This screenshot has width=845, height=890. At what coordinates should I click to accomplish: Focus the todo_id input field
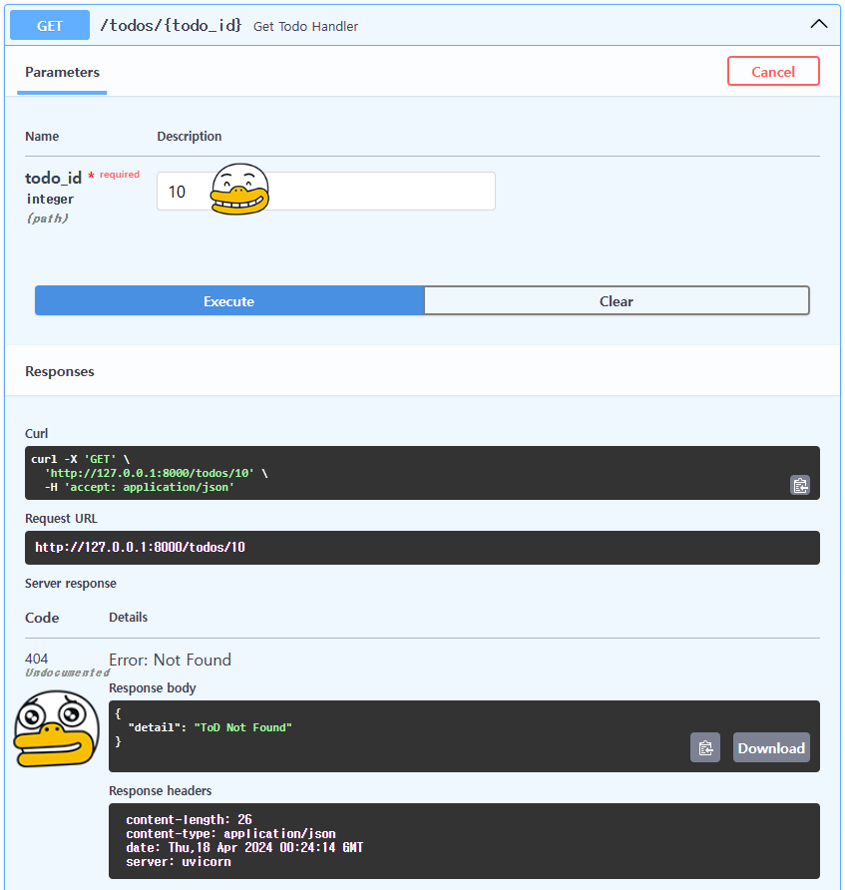(326, 192)
